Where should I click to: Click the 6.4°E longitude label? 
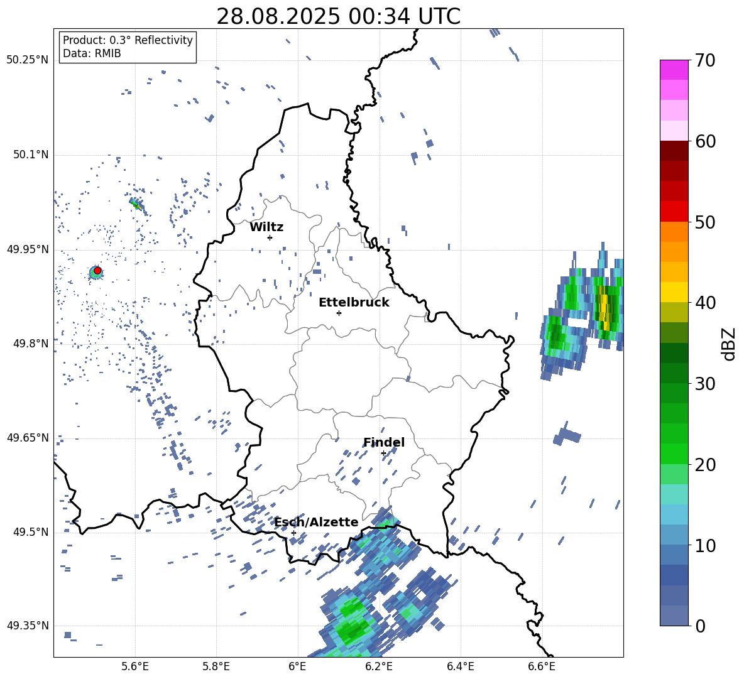[460, 666]
